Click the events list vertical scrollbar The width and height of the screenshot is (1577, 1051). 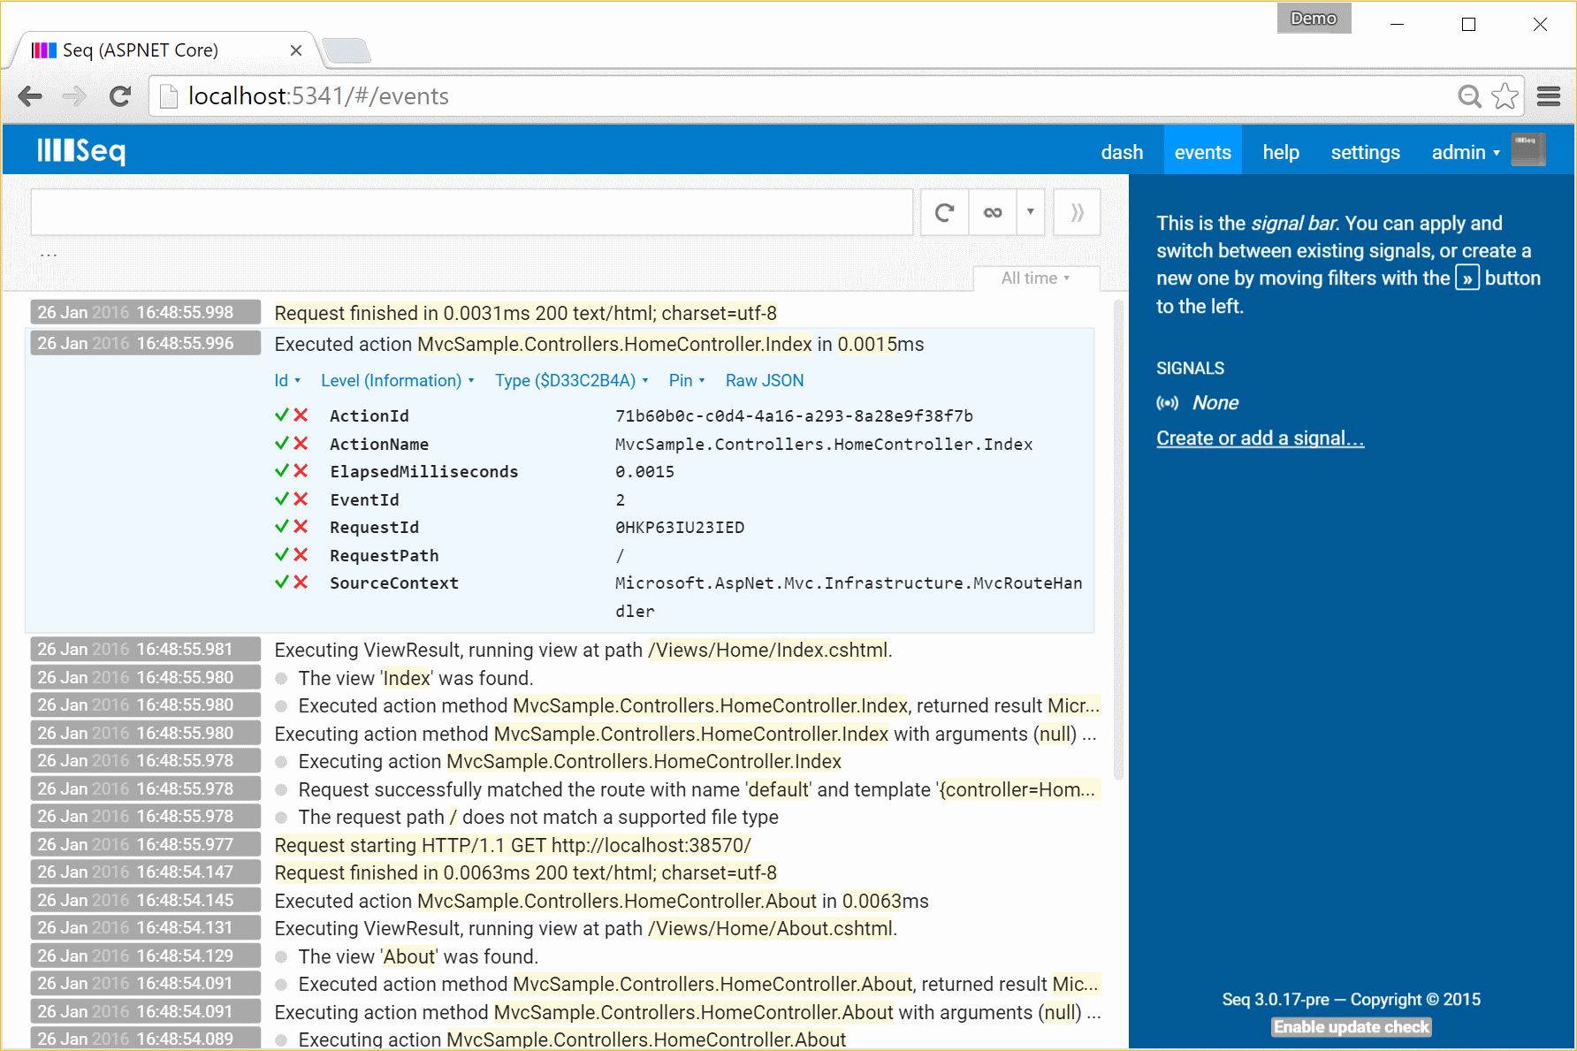1118,539
